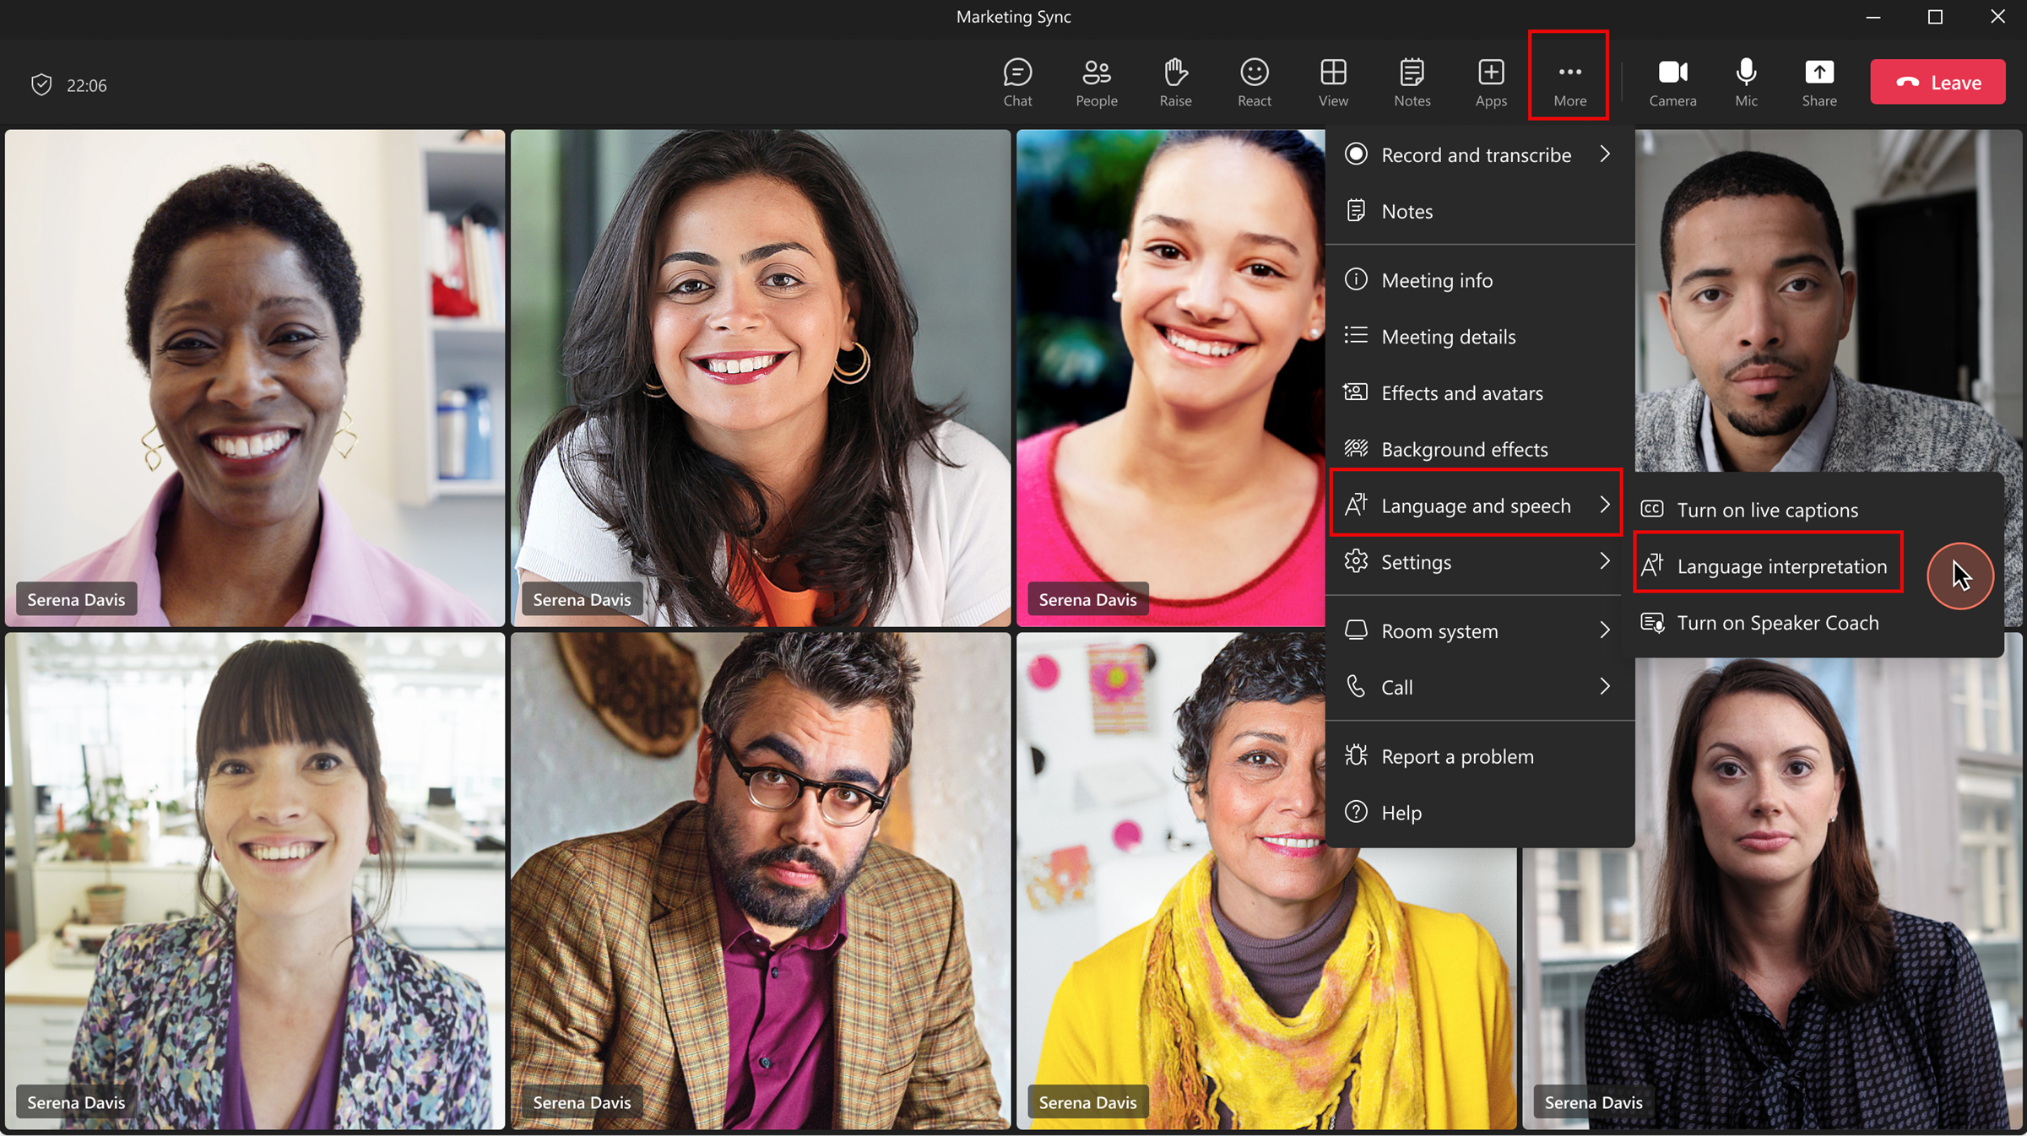Turn on Speaker Coach
This screenshot has height=1136, width=2027.
[x=1776, y=623]
